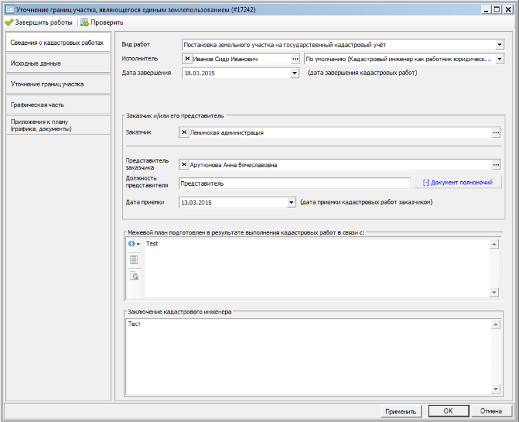The image size is (519, 422).
Task: Click the list template icon beside Test
Action: [134, 260]
